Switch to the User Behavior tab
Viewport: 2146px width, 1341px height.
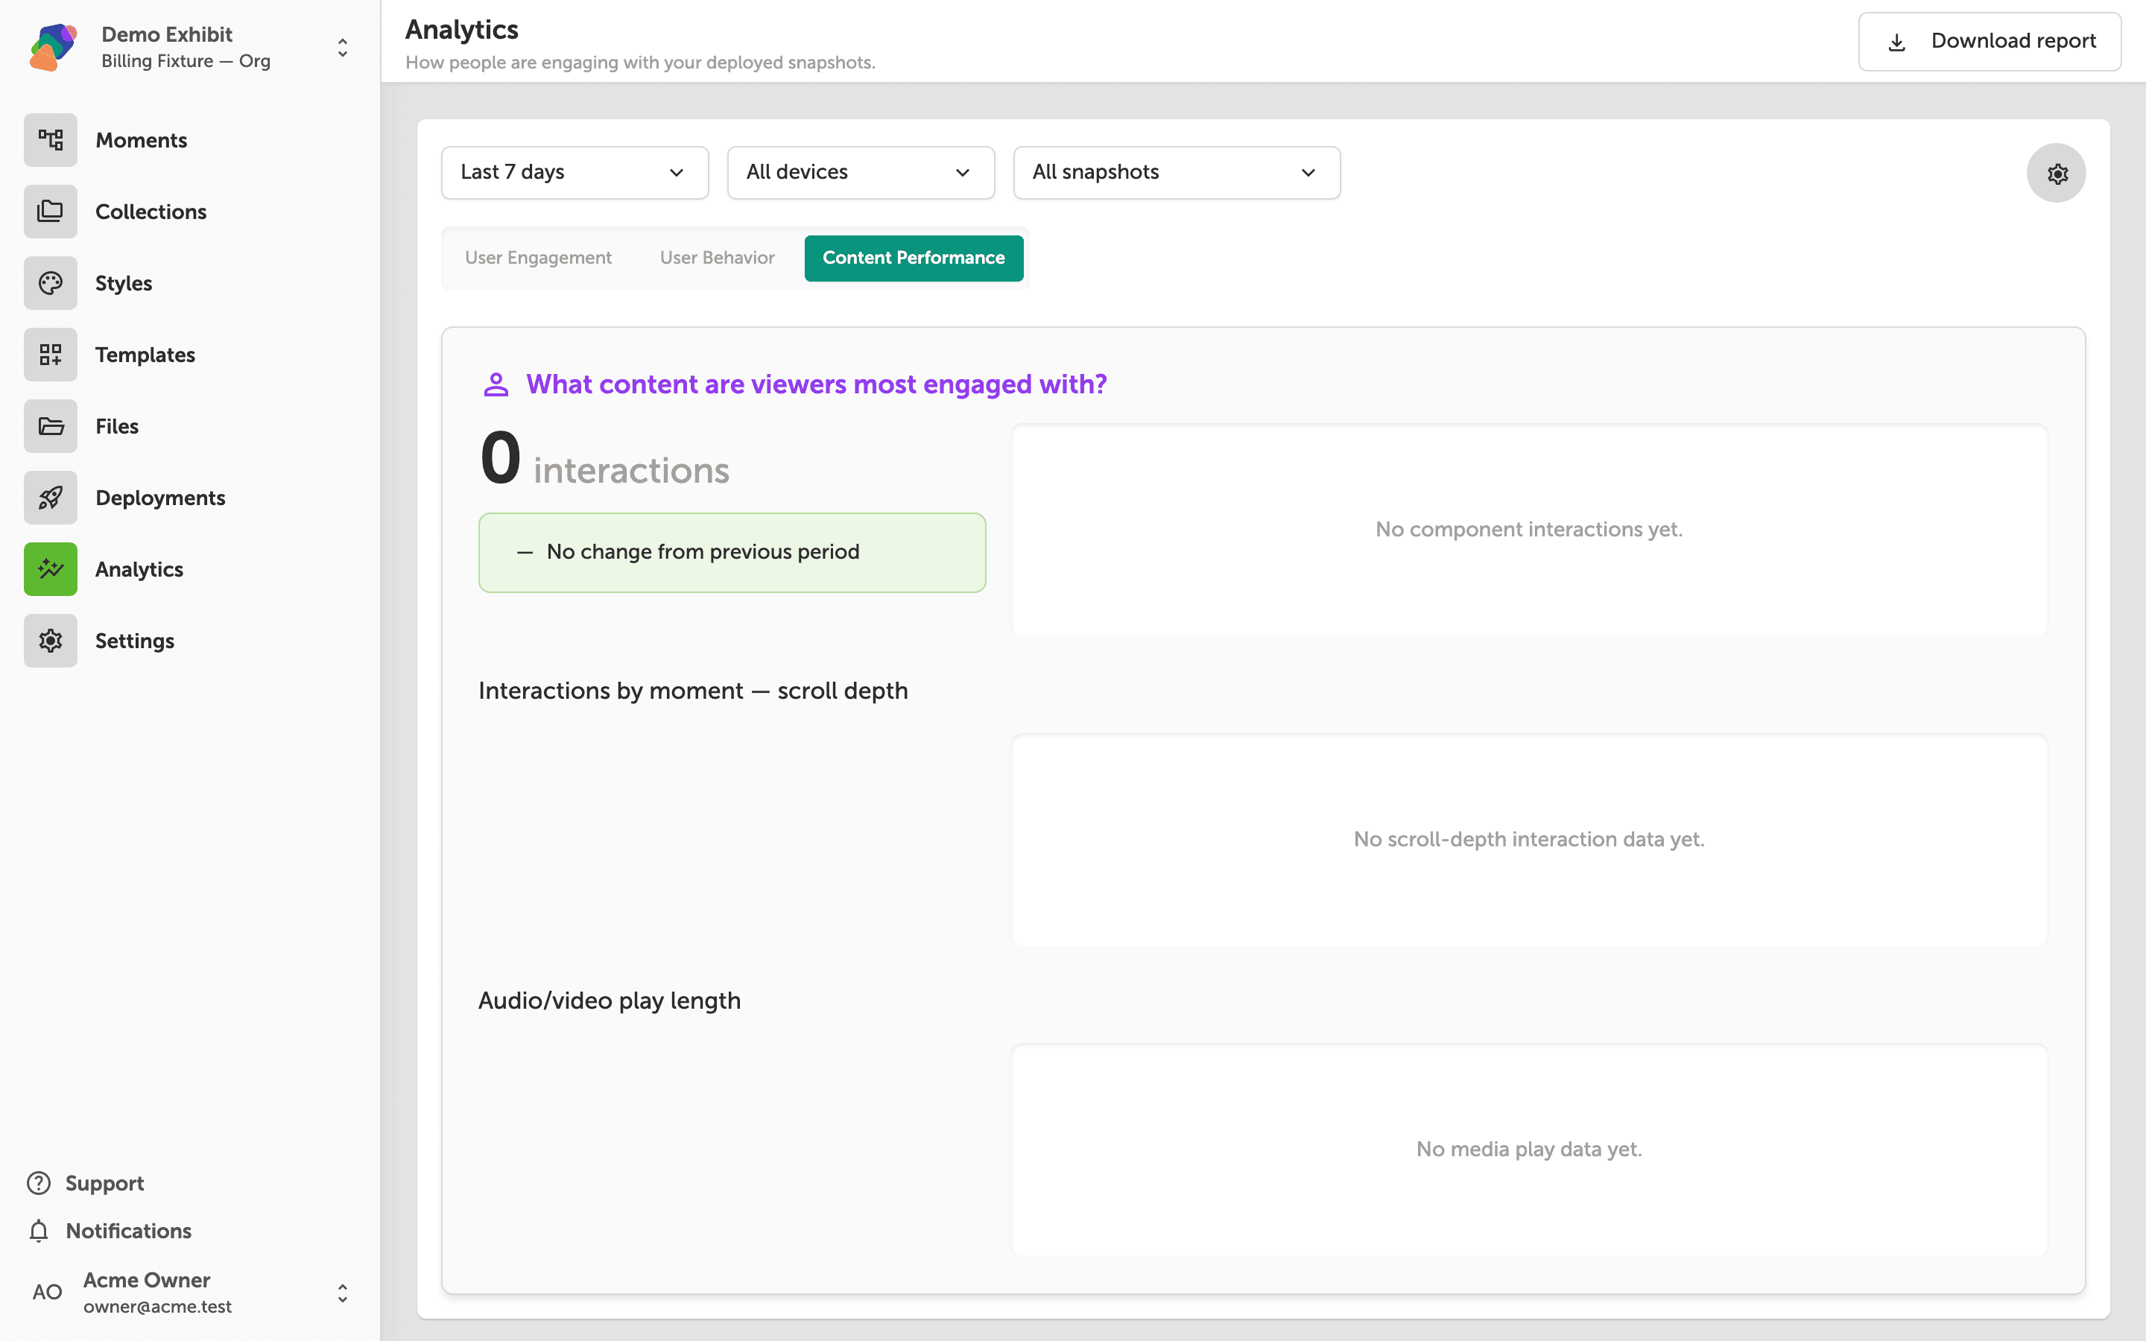(718, 258)
